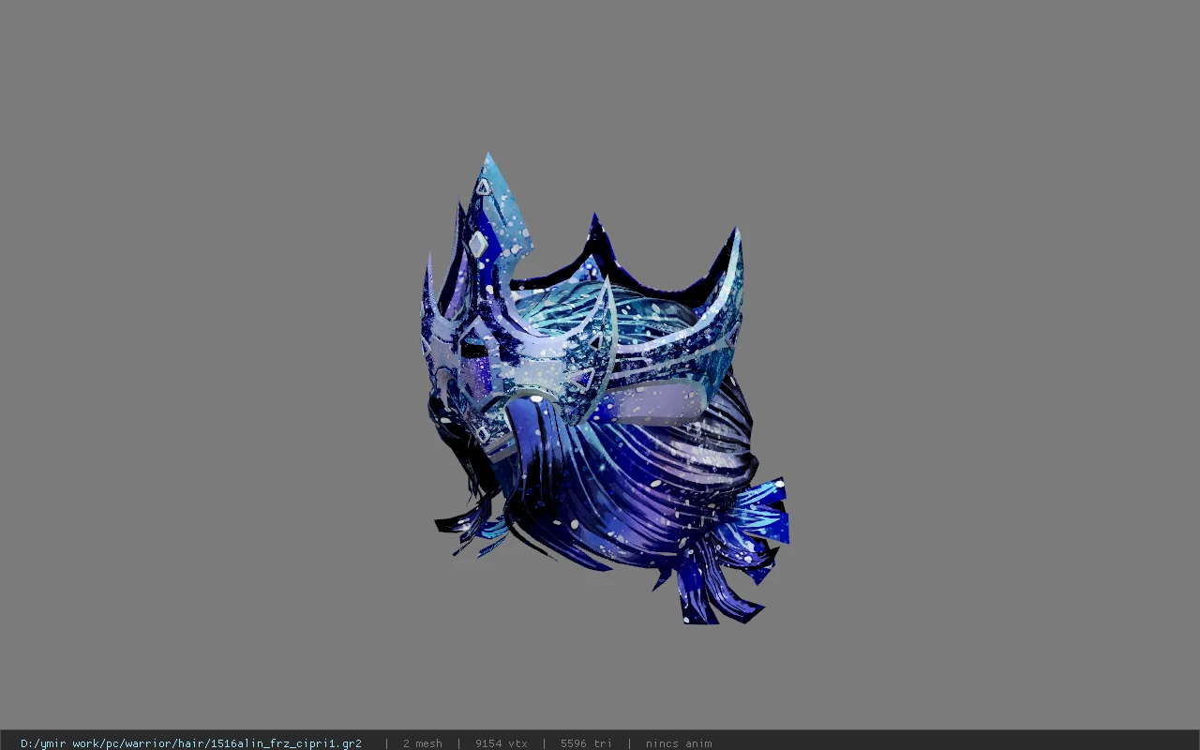Click the '5596 tri' triangle count
This screenshot has width=1200, height=750.
[586, 743]
